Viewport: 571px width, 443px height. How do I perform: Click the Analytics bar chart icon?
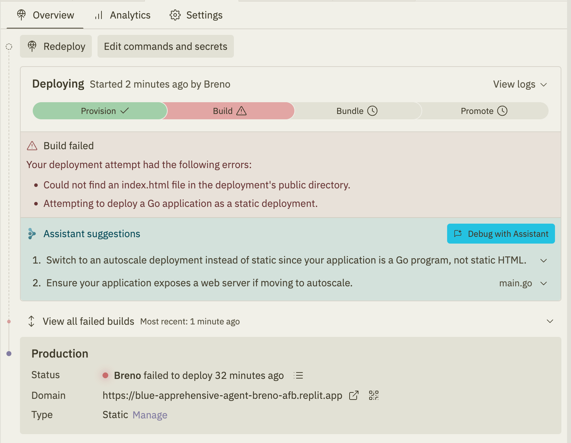pos(99,15)
